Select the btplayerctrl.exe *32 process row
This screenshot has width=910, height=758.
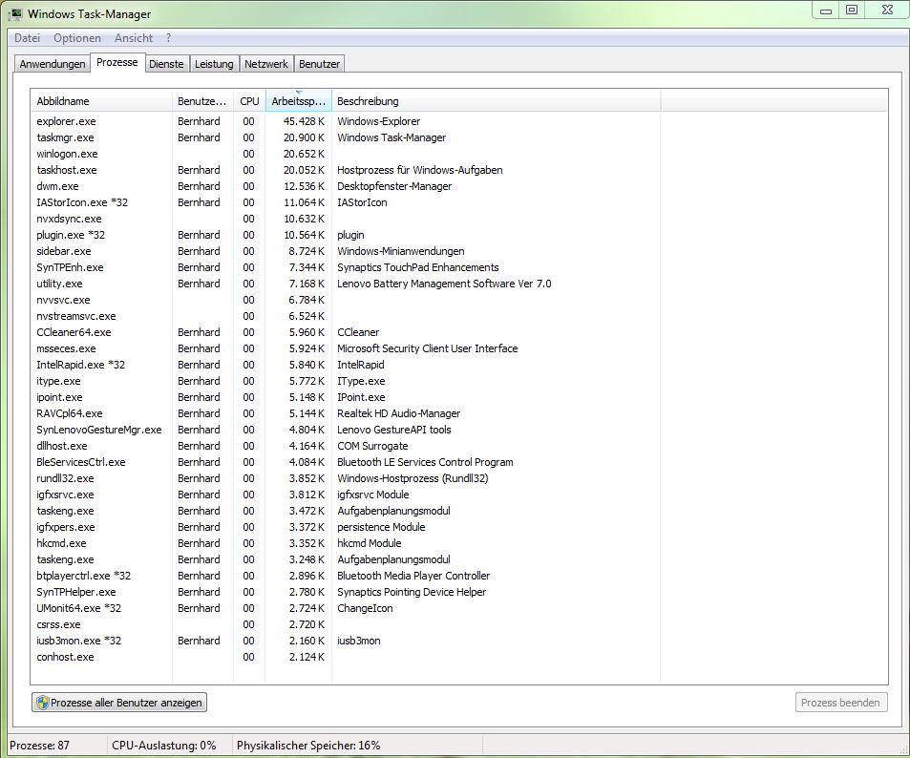click(x=346, y=577)
